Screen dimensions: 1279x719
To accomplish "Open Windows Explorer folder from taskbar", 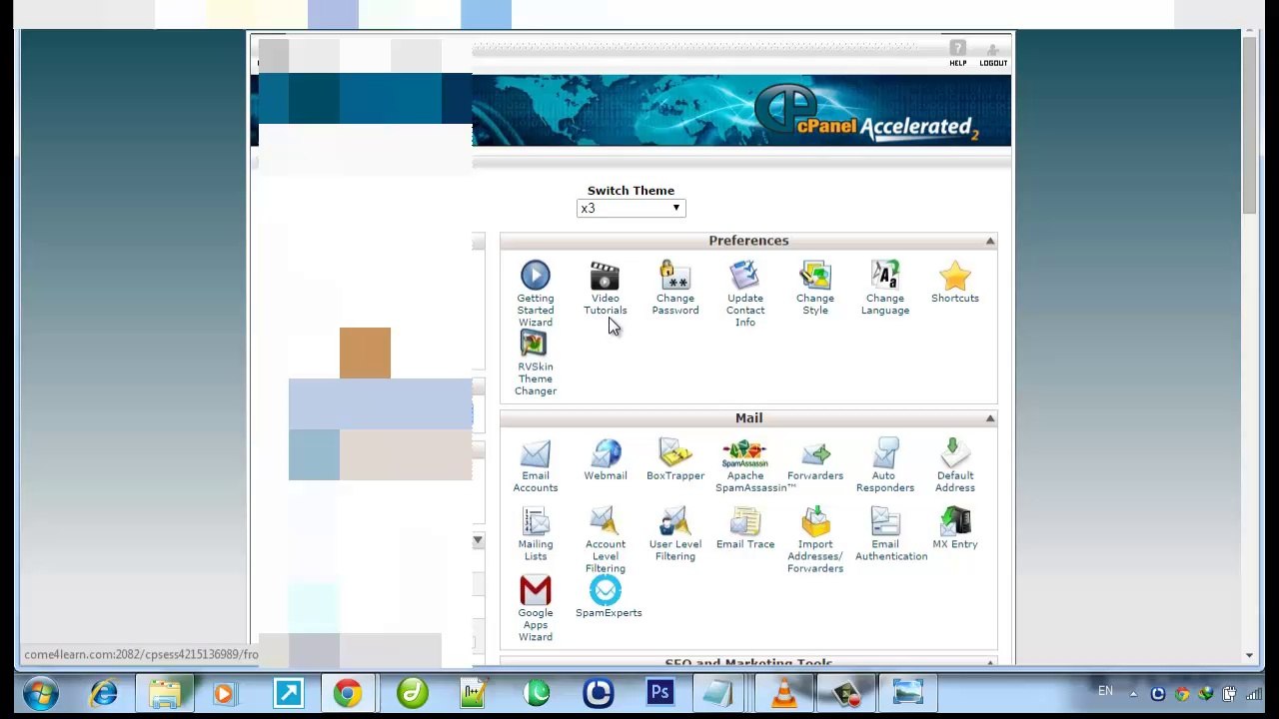I will [165, 693].
